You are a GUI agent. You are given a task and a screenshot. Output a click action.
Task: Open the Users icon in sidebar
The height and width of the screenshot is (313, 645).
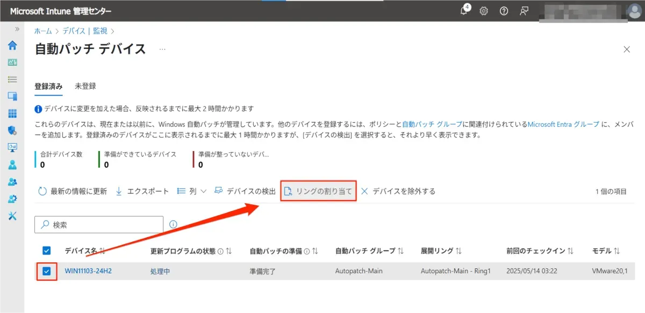12,165
